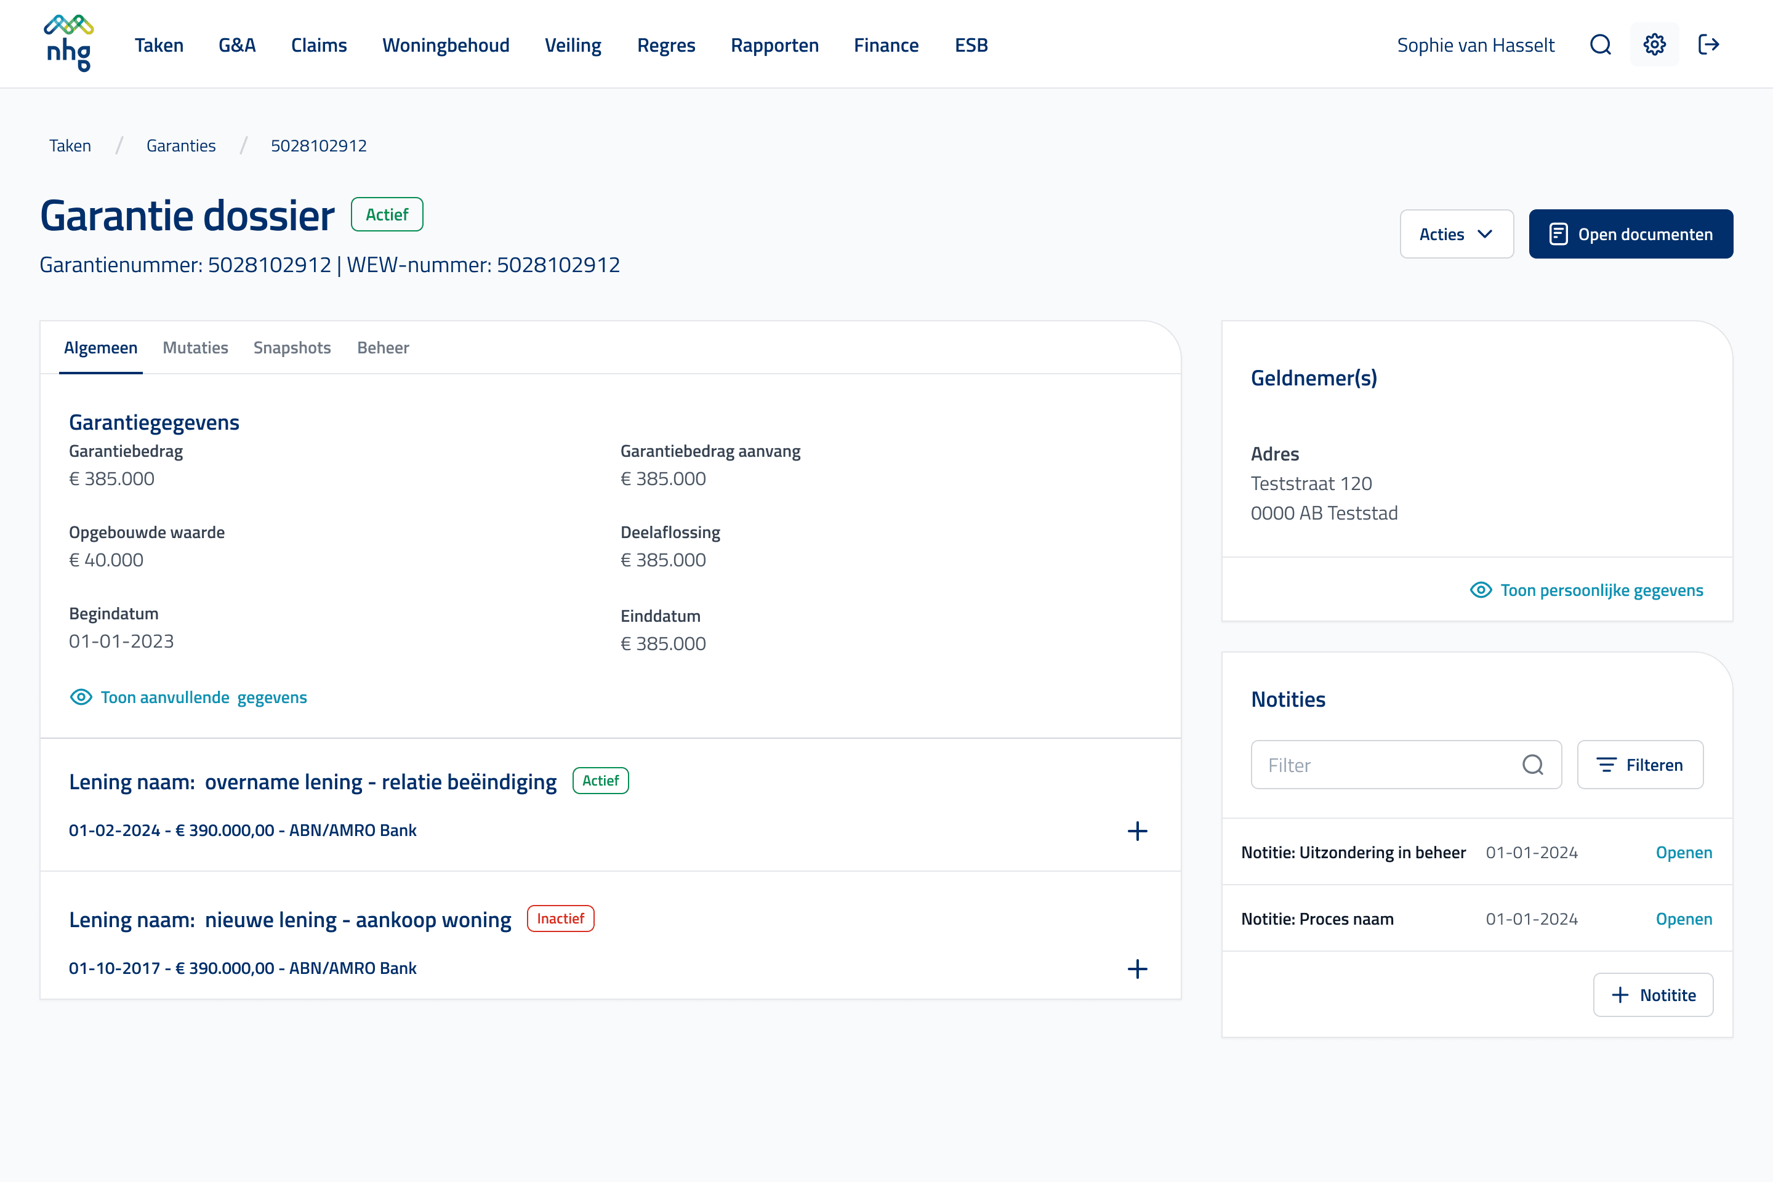1773x1182 pixels.
Task: Switch to the Snapshots tab
Action: [x=292, y=347]
